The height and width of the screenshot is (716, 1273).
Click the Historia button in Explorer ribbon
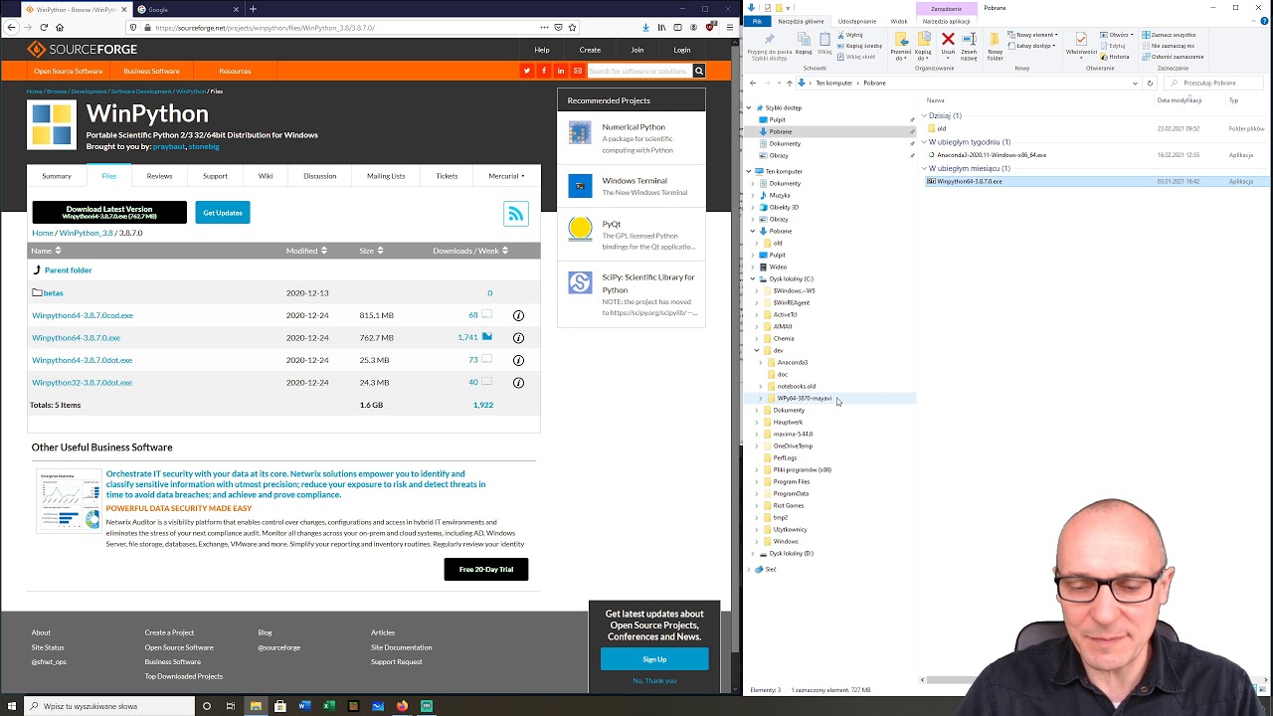point(1116,57)
